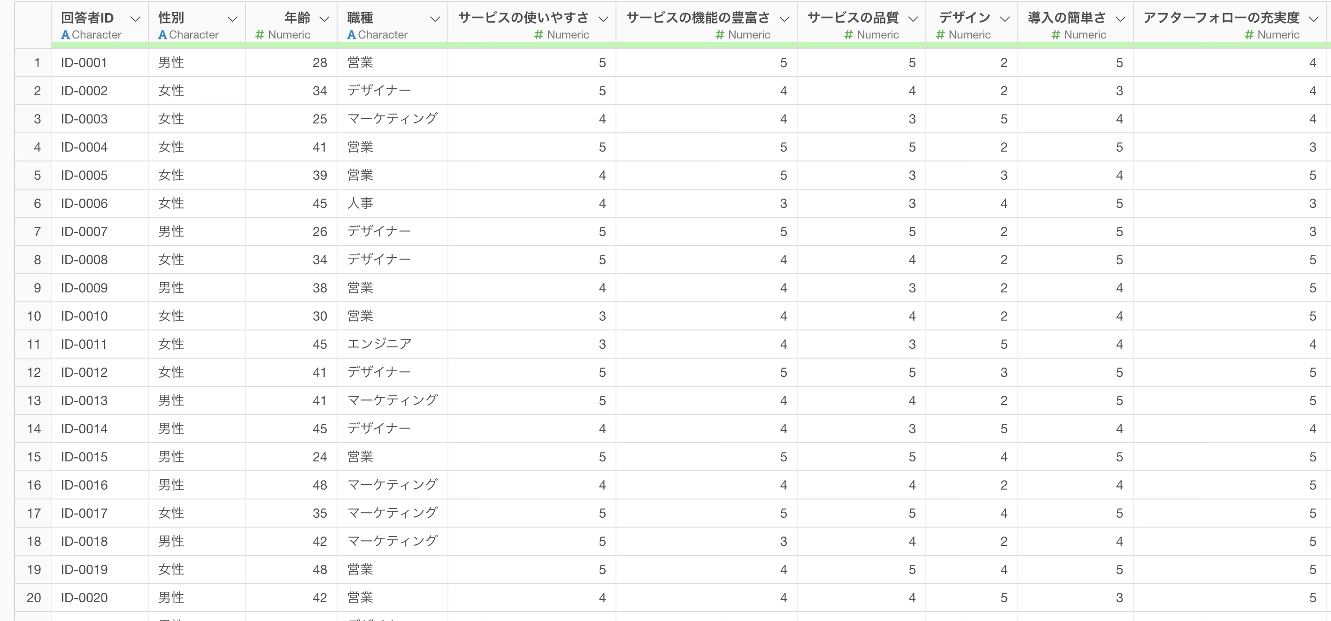This screenshot has width=1331, height=621.
Task: Click the Character type icon under 職種
Action: point(351,35)
